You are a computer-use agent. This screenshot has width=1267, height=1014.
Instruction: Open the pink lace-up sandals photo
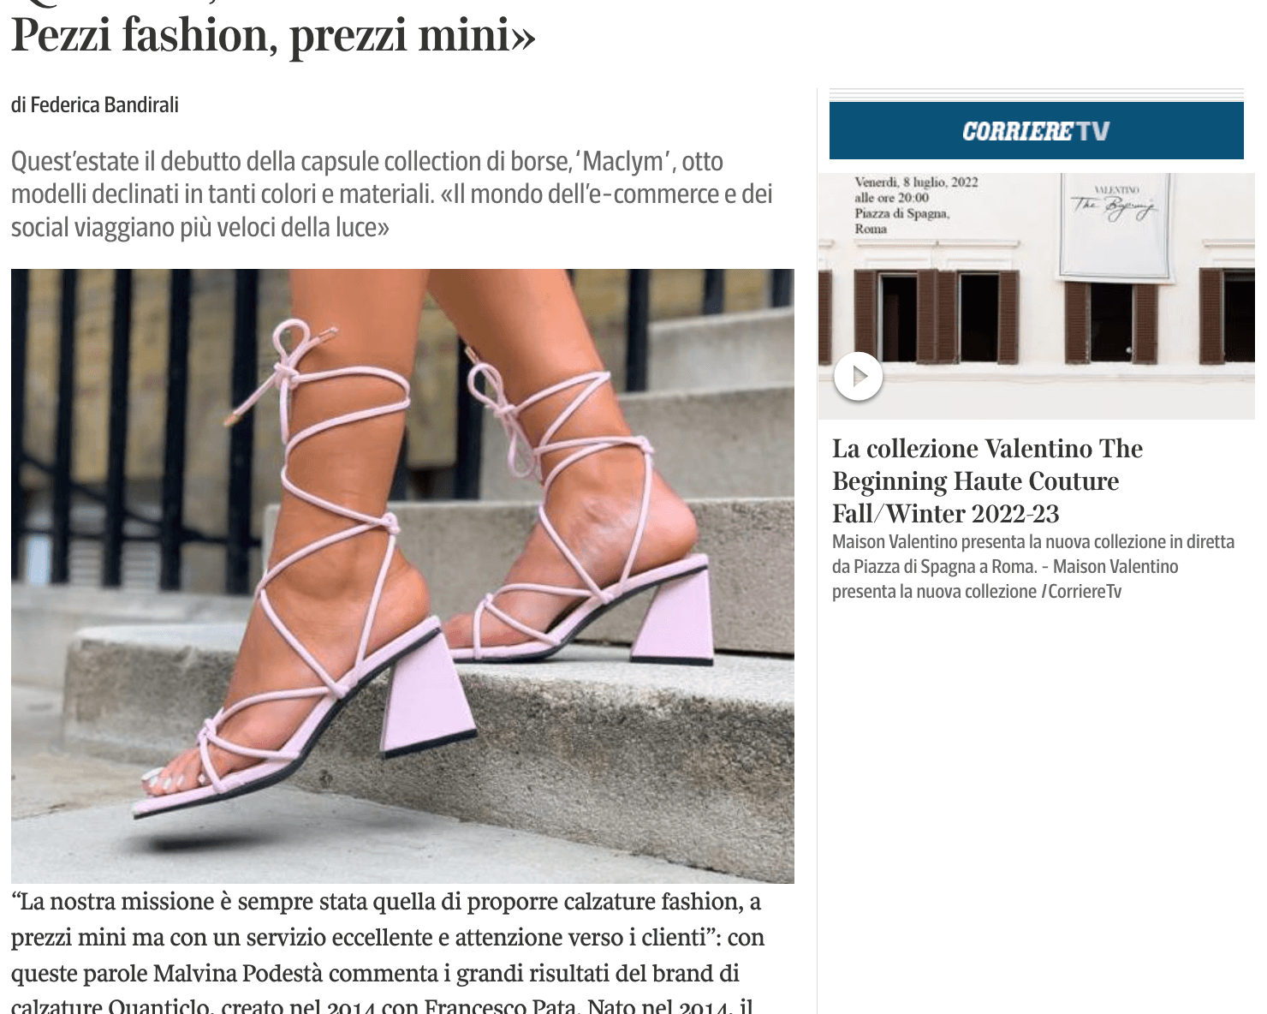click(x=402, y=576)
